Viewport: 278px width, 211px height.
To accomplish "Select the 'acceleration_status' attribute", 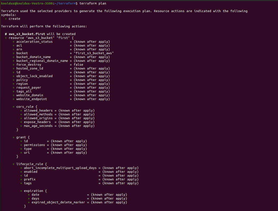I will (35, 42).
